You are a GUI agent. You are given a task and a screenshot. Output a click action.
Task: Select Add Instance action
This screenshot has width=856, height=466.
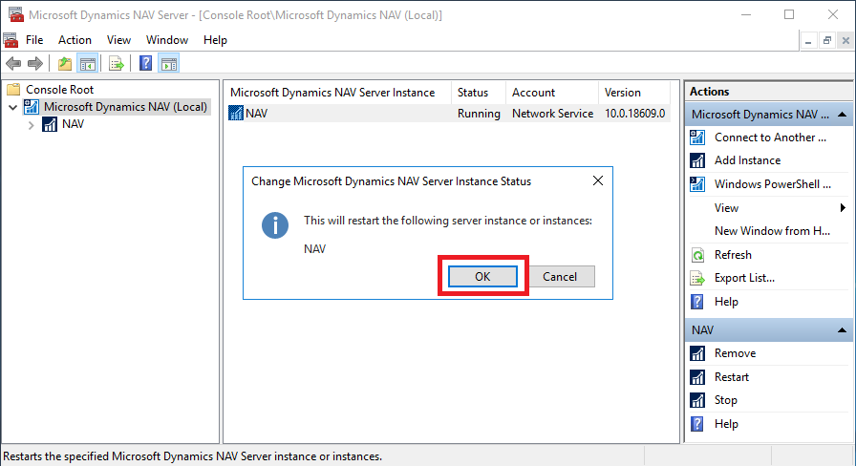pos(747,160)
